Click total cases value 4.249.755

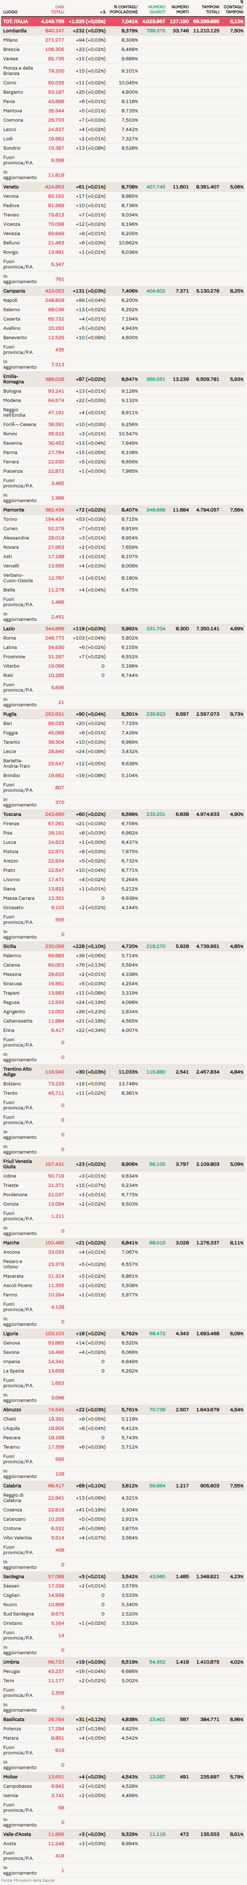[53, 22]
